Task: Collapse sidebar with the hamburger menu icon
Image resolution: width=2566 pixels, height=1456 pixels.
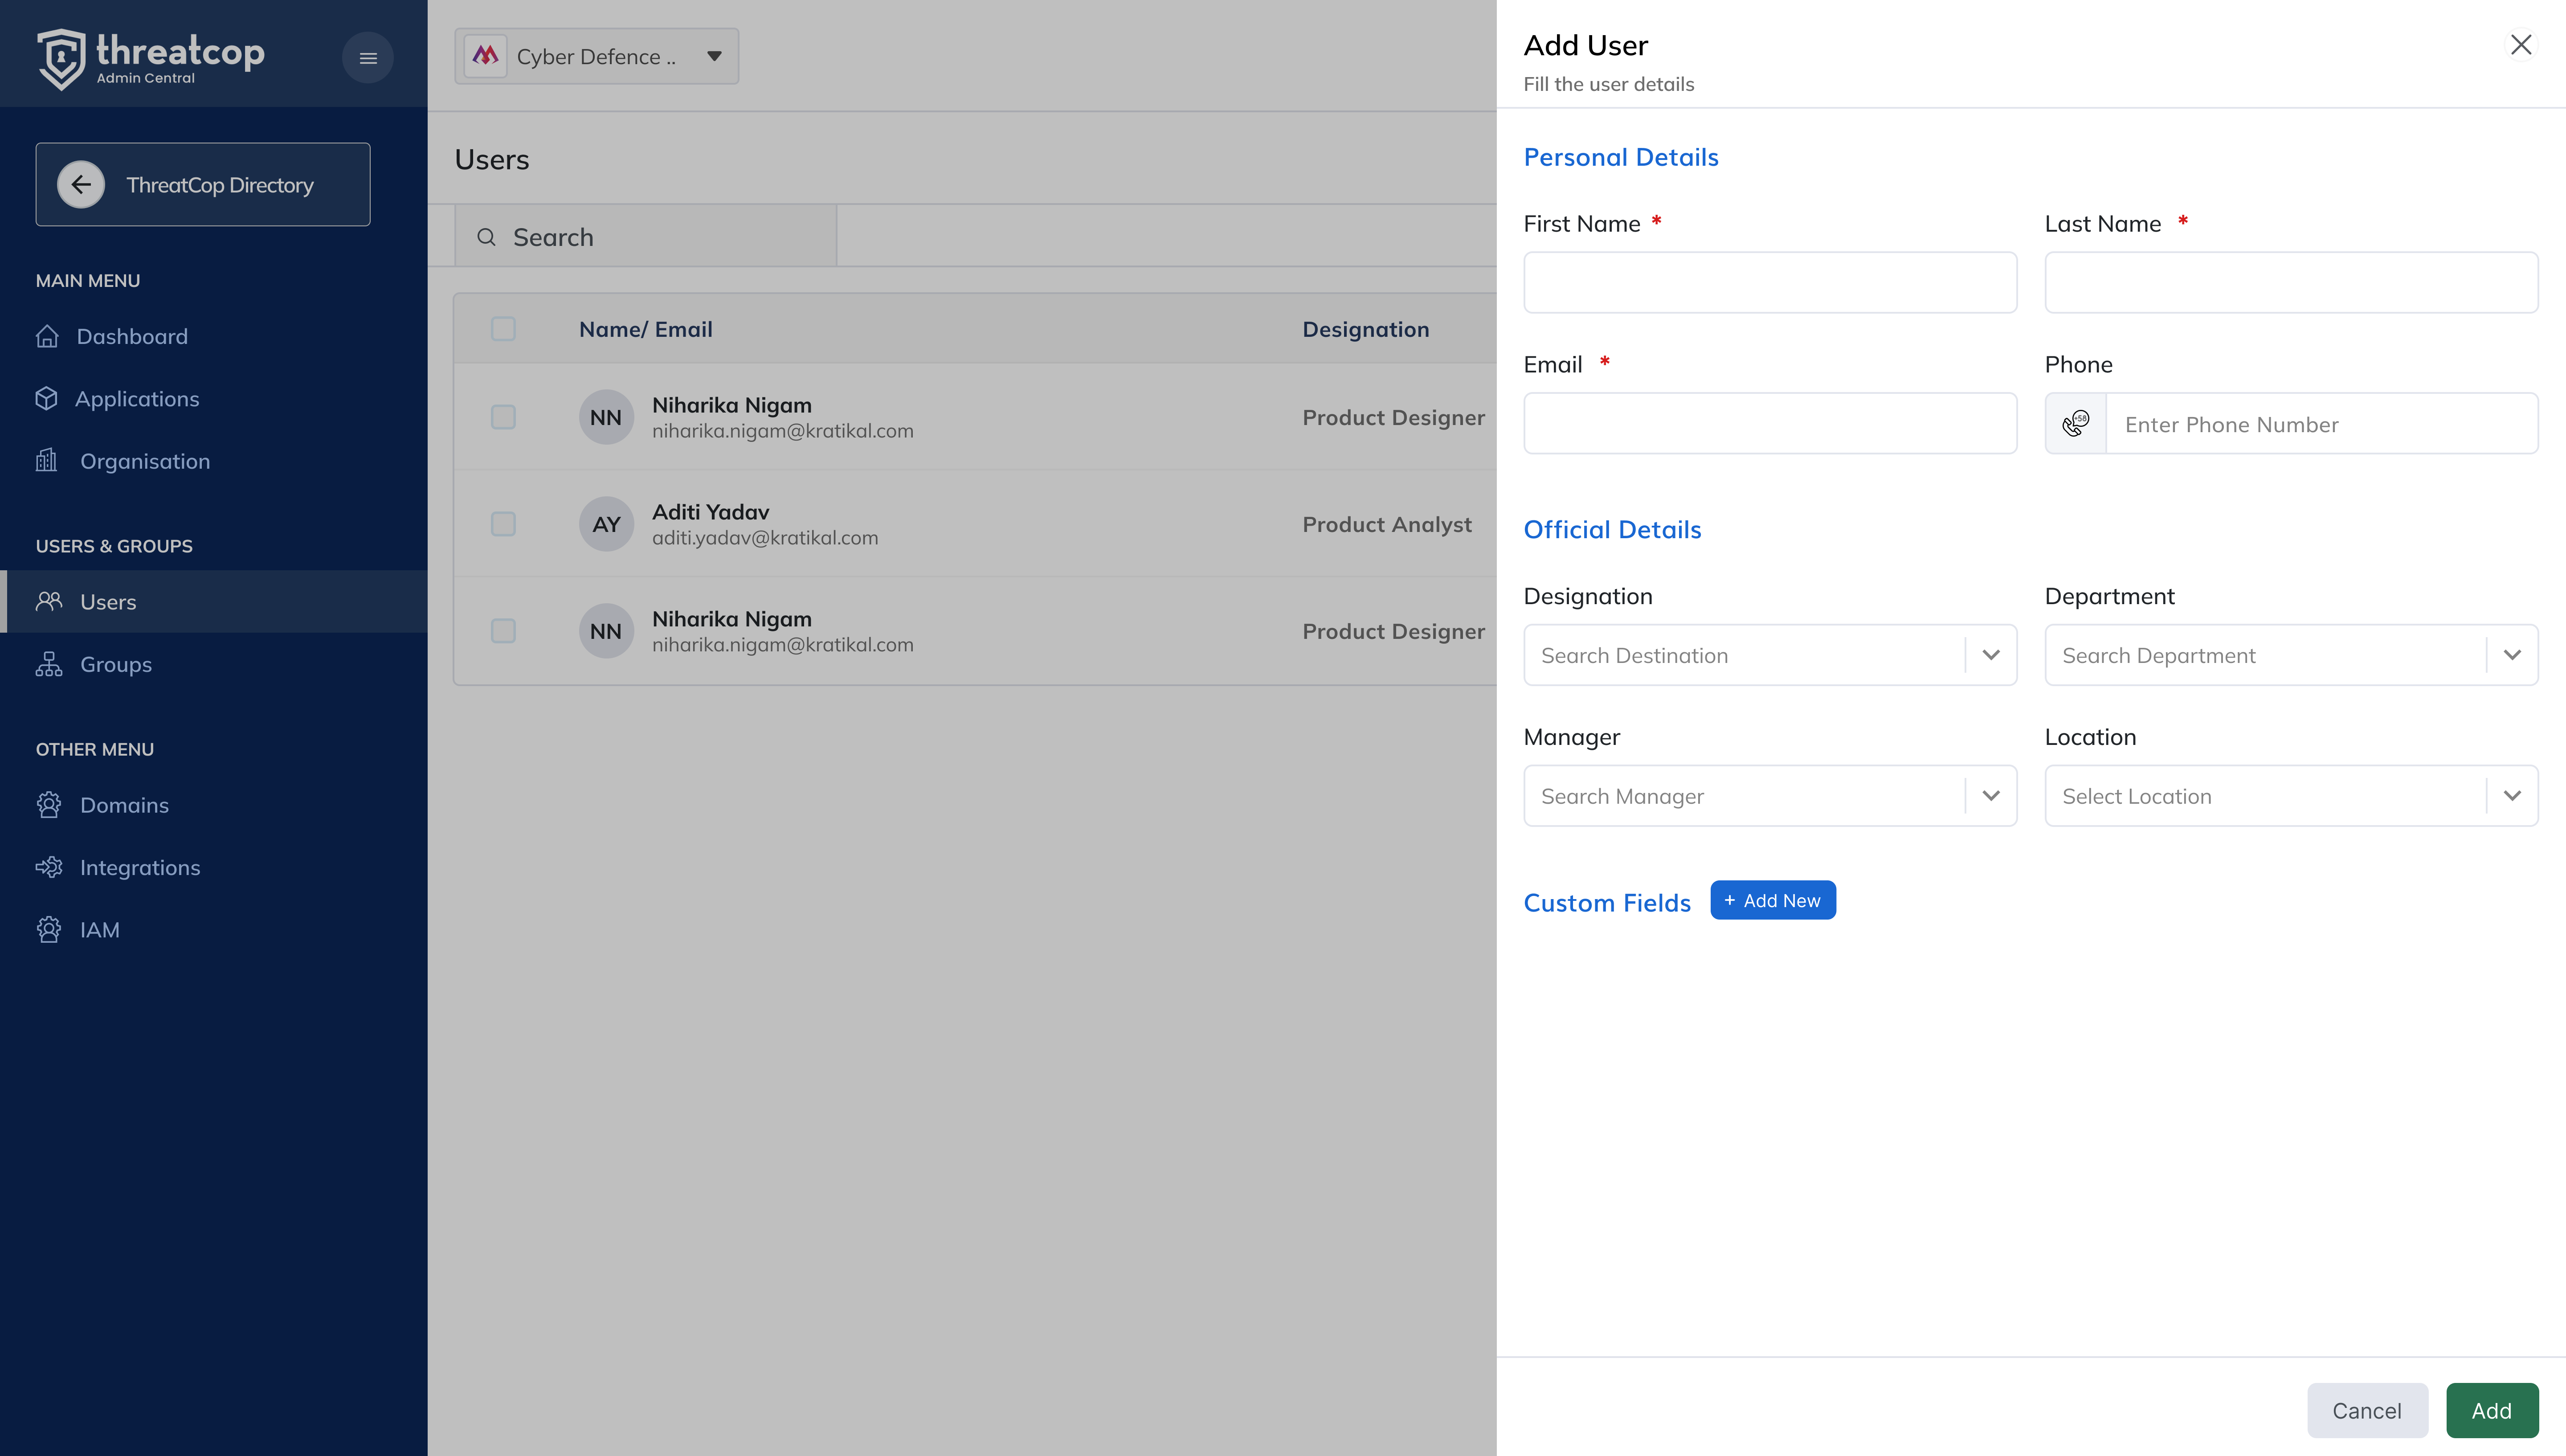Action: [368, 58]
